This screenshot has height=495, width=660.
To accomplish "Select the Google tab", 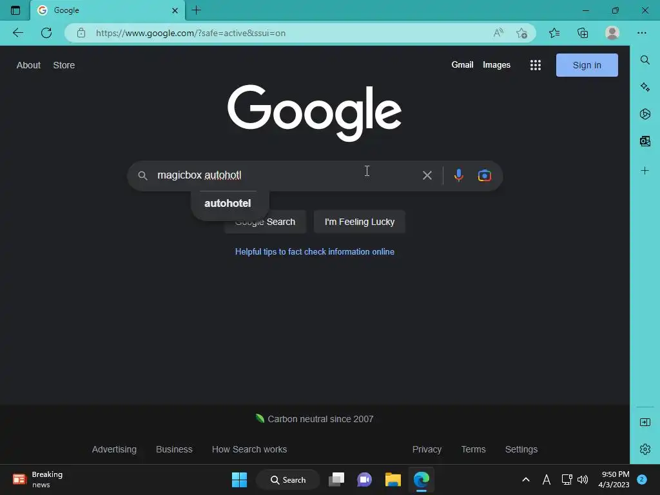I will 108,10.
